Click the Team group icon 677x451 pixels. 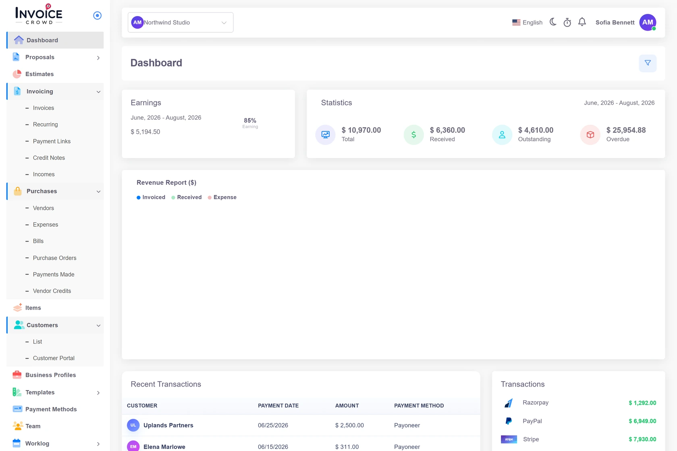[18, 426]
